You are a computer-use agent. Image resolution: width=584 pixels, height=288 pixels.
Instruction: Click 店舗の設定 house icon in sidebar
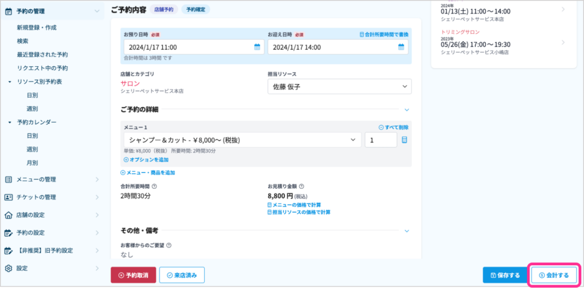pos(9,215)
